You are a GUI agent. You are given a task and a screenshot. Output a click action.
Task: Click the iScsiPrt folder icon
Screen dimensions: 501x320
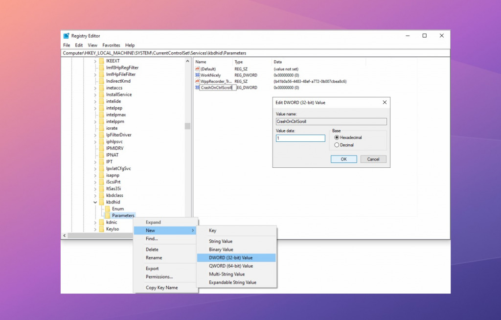coord(102,182)
